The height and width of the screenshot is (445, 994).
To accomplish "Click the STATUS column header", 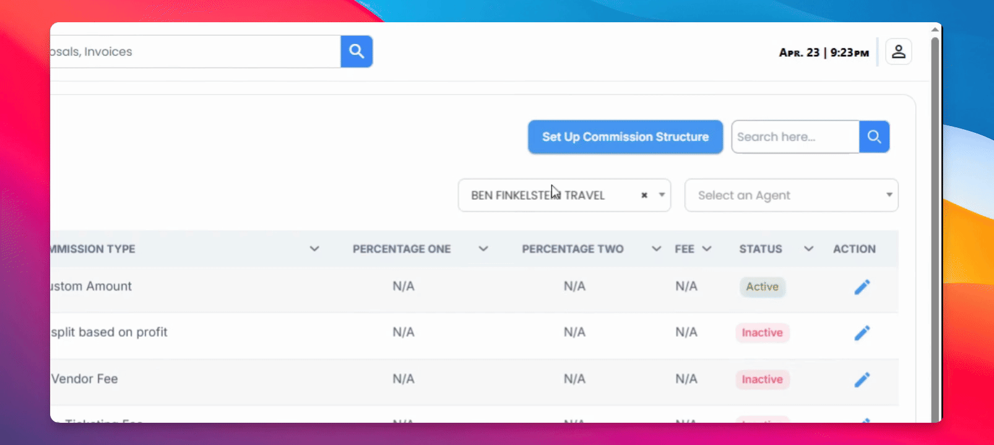I will click(x=761, y=249).
